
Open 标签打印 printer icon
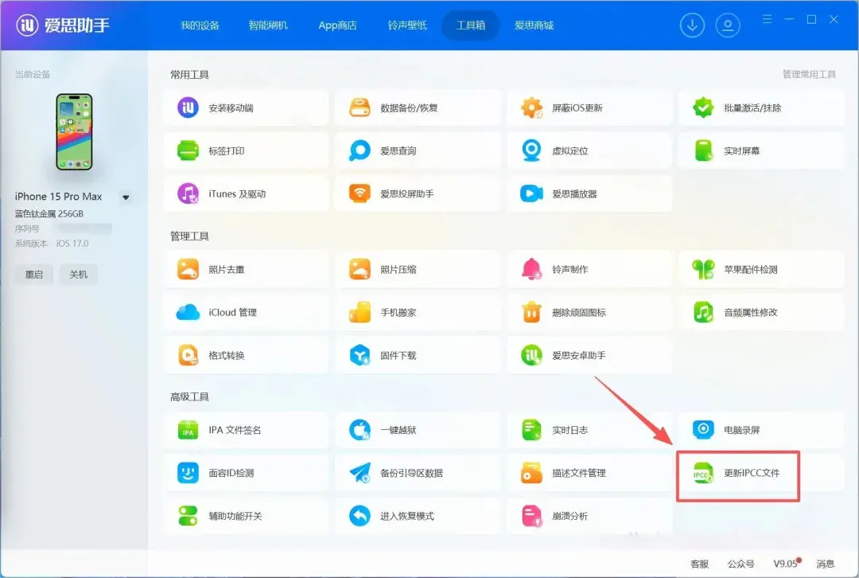tap(188, 150)
